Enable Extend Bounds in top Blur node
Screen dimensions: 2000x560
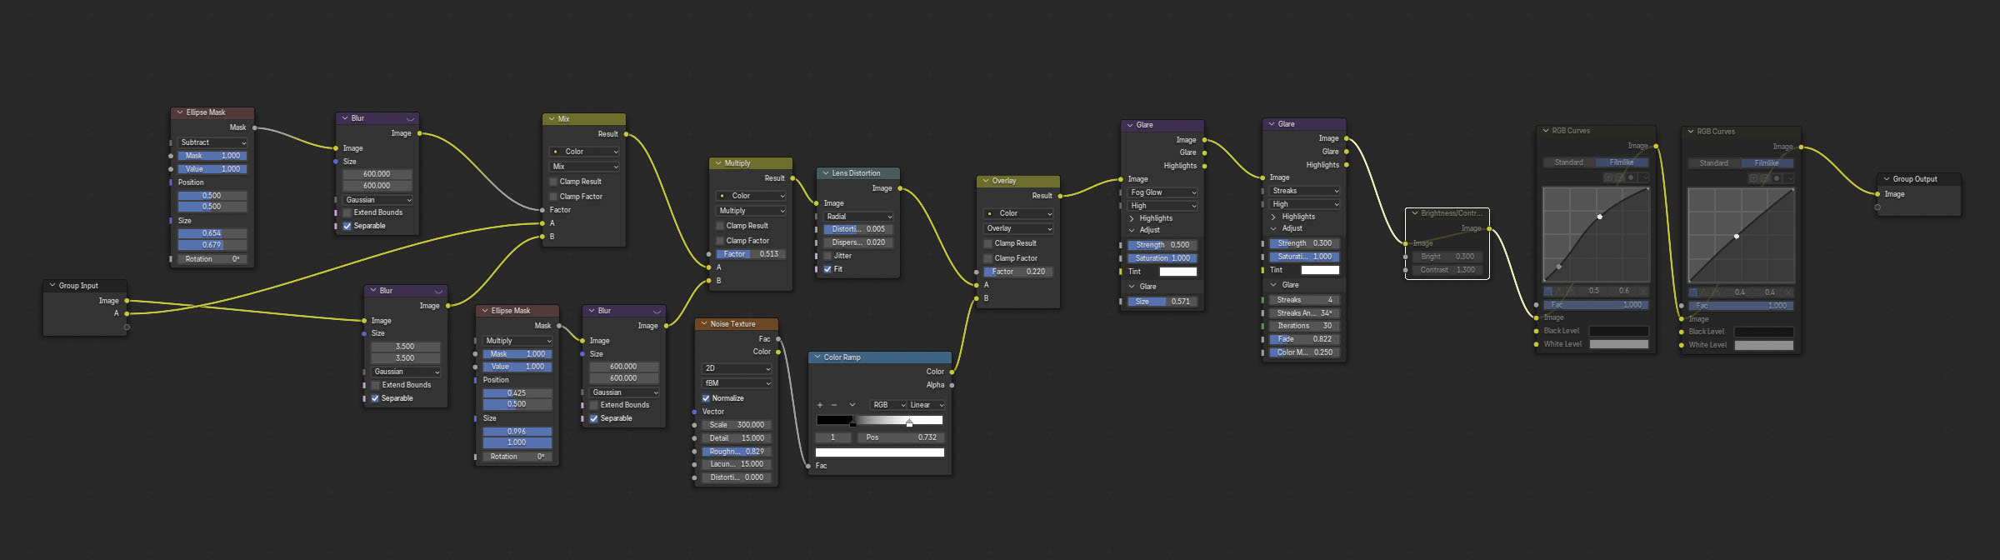(347, 212)
